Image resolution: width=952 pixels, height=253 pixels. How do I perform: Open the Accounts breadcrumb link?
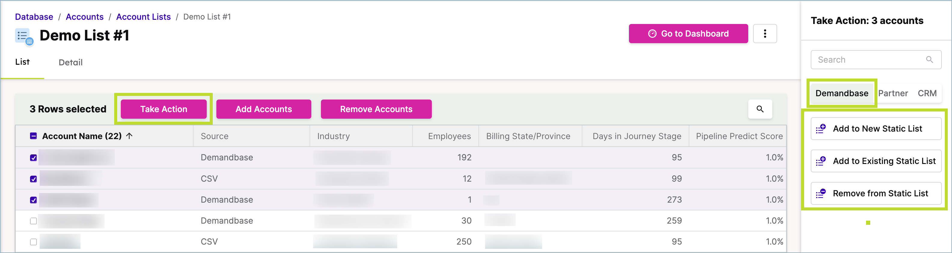(x=85, y=16)
